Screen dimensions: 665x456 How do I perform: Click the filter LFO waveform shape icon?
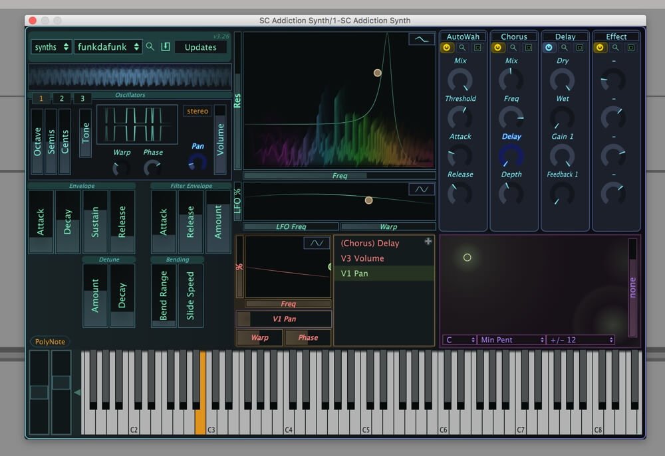tap(422, 189)
